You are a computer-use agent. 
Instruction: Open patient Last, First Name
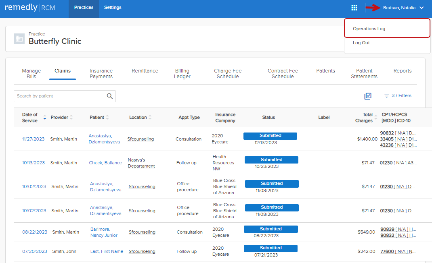(107, 251)
